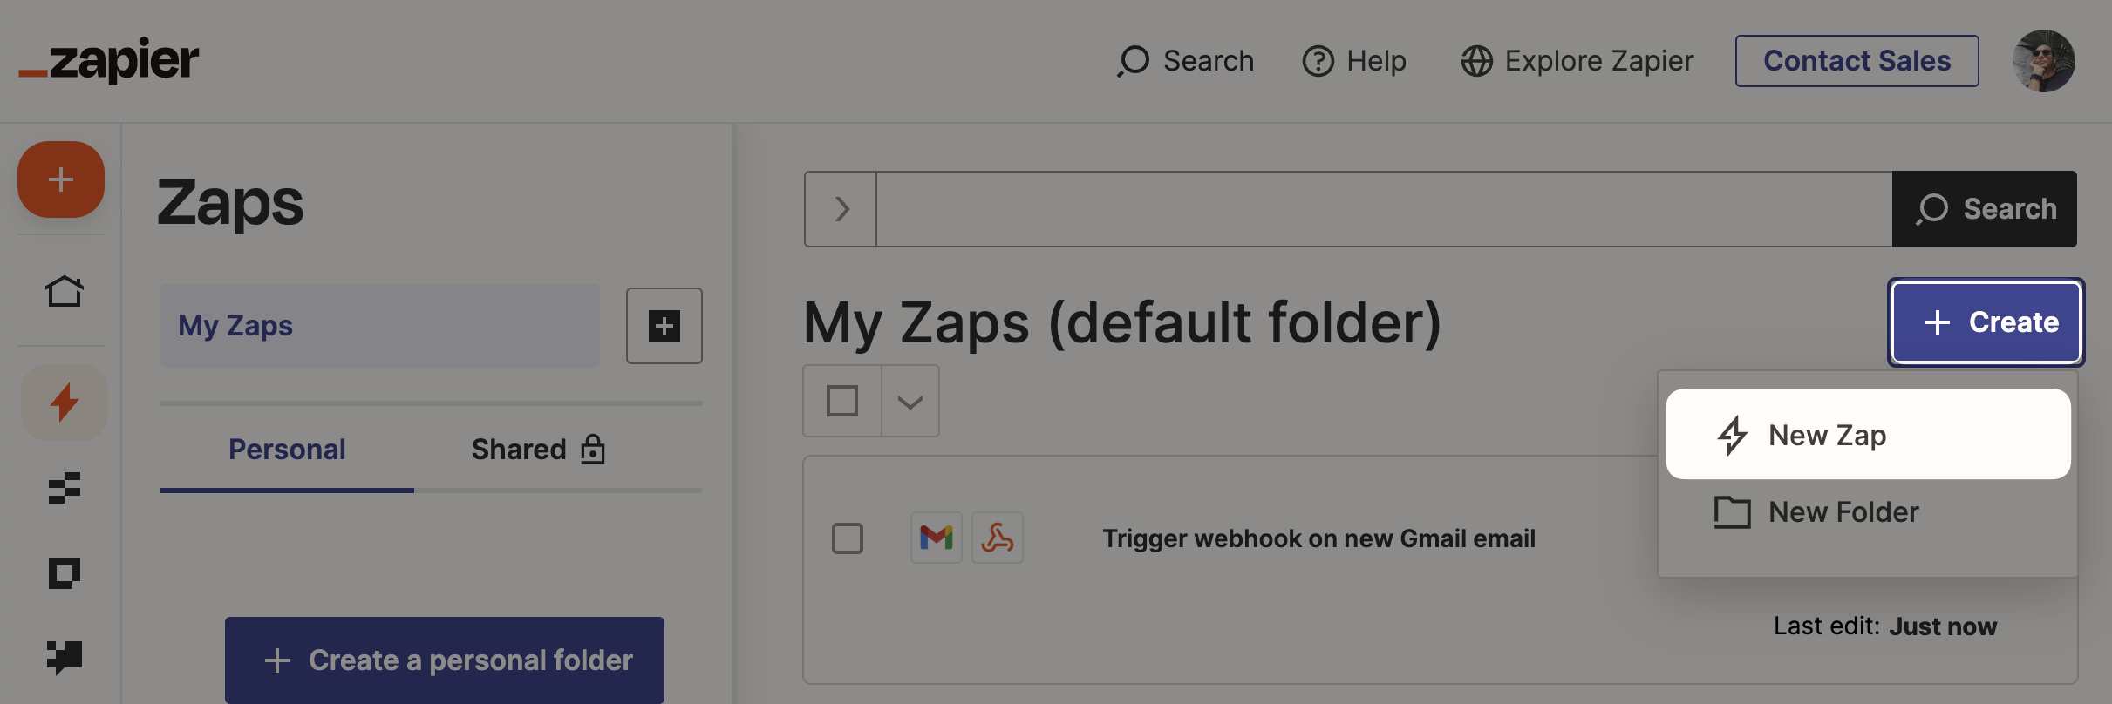The image size is (2112, 704).
Task: Open the user profile avatar menu
Action: click(2043, 61)
